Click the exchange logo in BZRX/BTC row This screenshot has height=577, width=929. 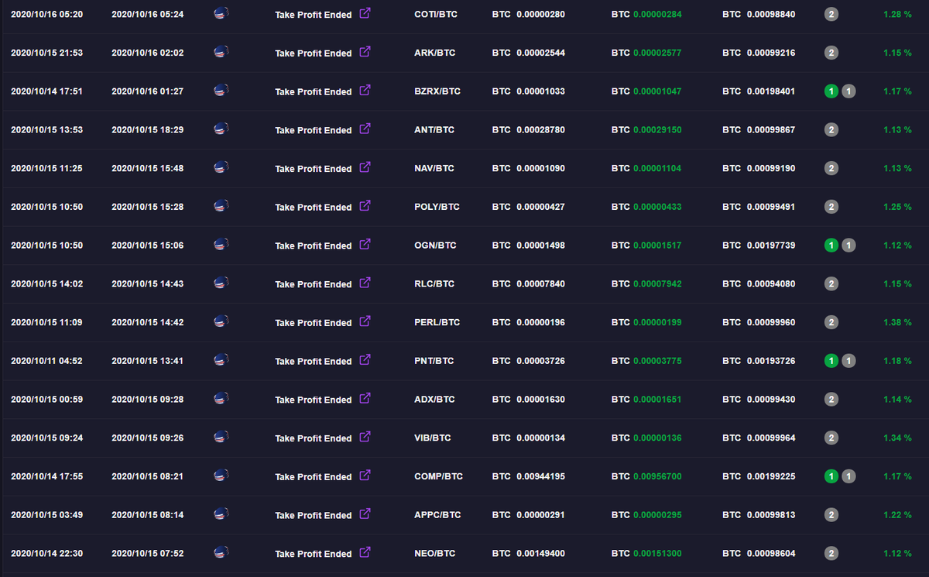tap(221, 90)
